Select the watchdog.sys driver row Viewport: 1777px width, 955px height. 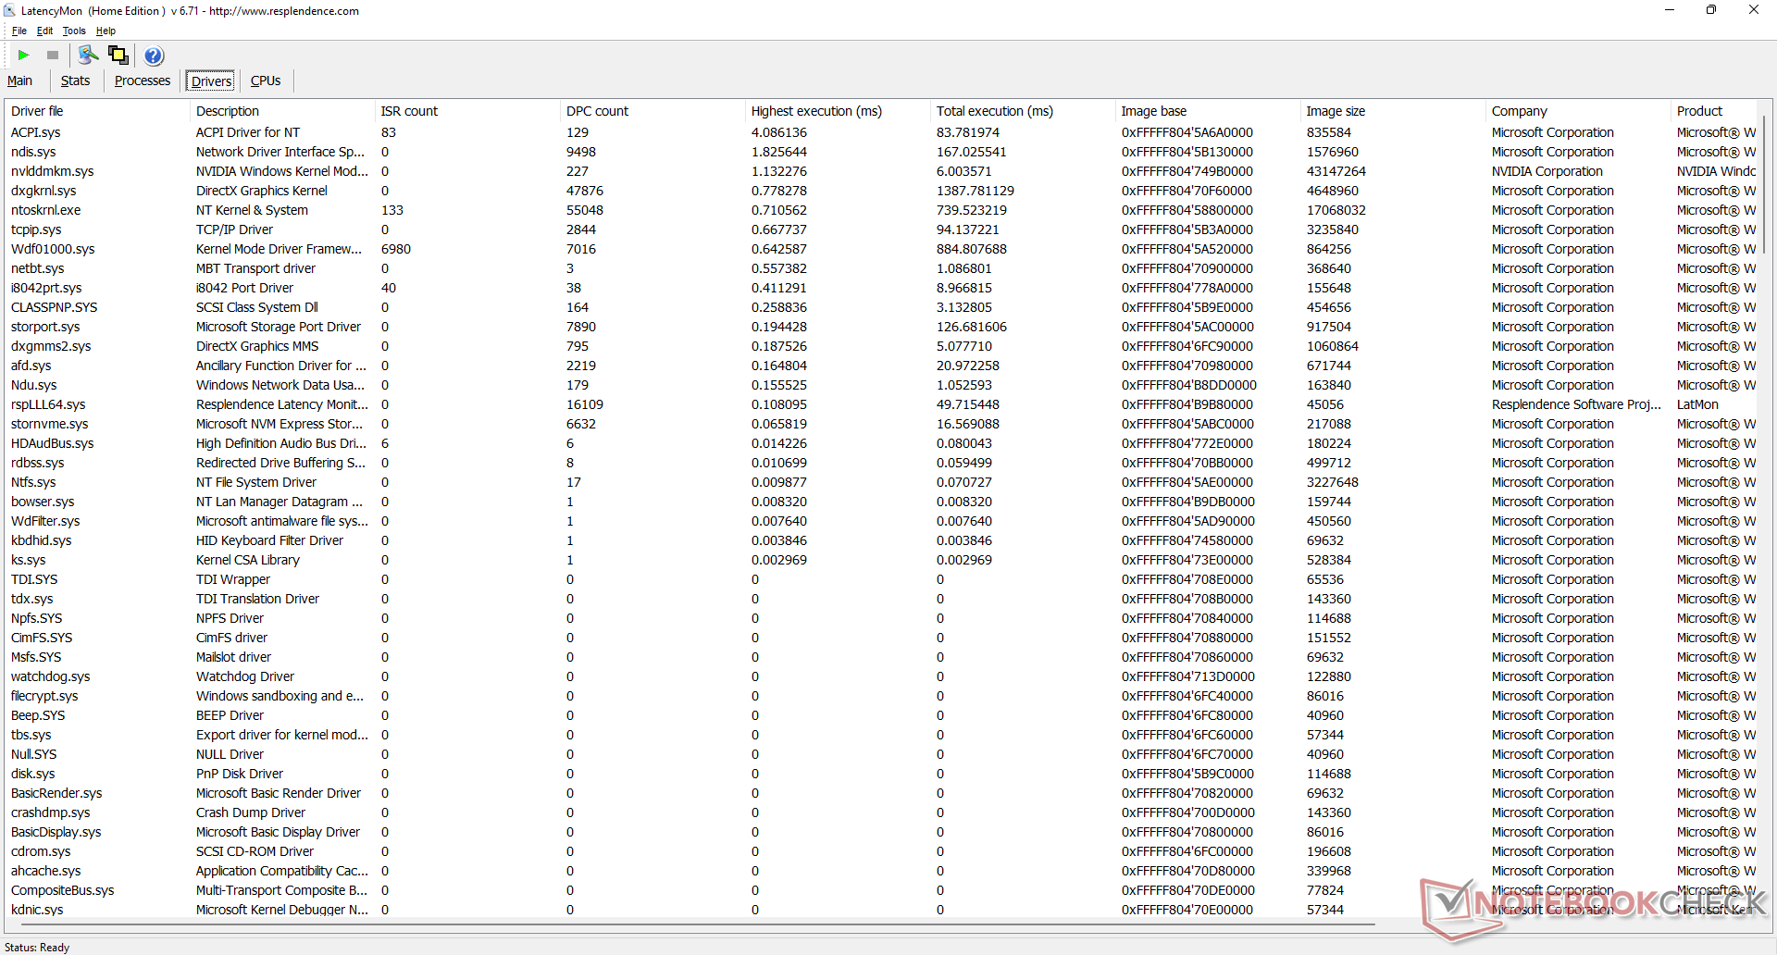(881, 676)
